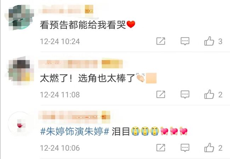Repost the 看预告都能给我看哭 comment
230x159 pixels.
point(161,41)
